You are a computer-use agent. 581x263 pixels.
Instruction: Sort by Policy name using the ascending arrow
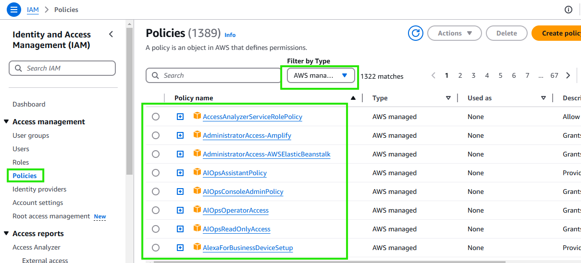coord(354,98)
